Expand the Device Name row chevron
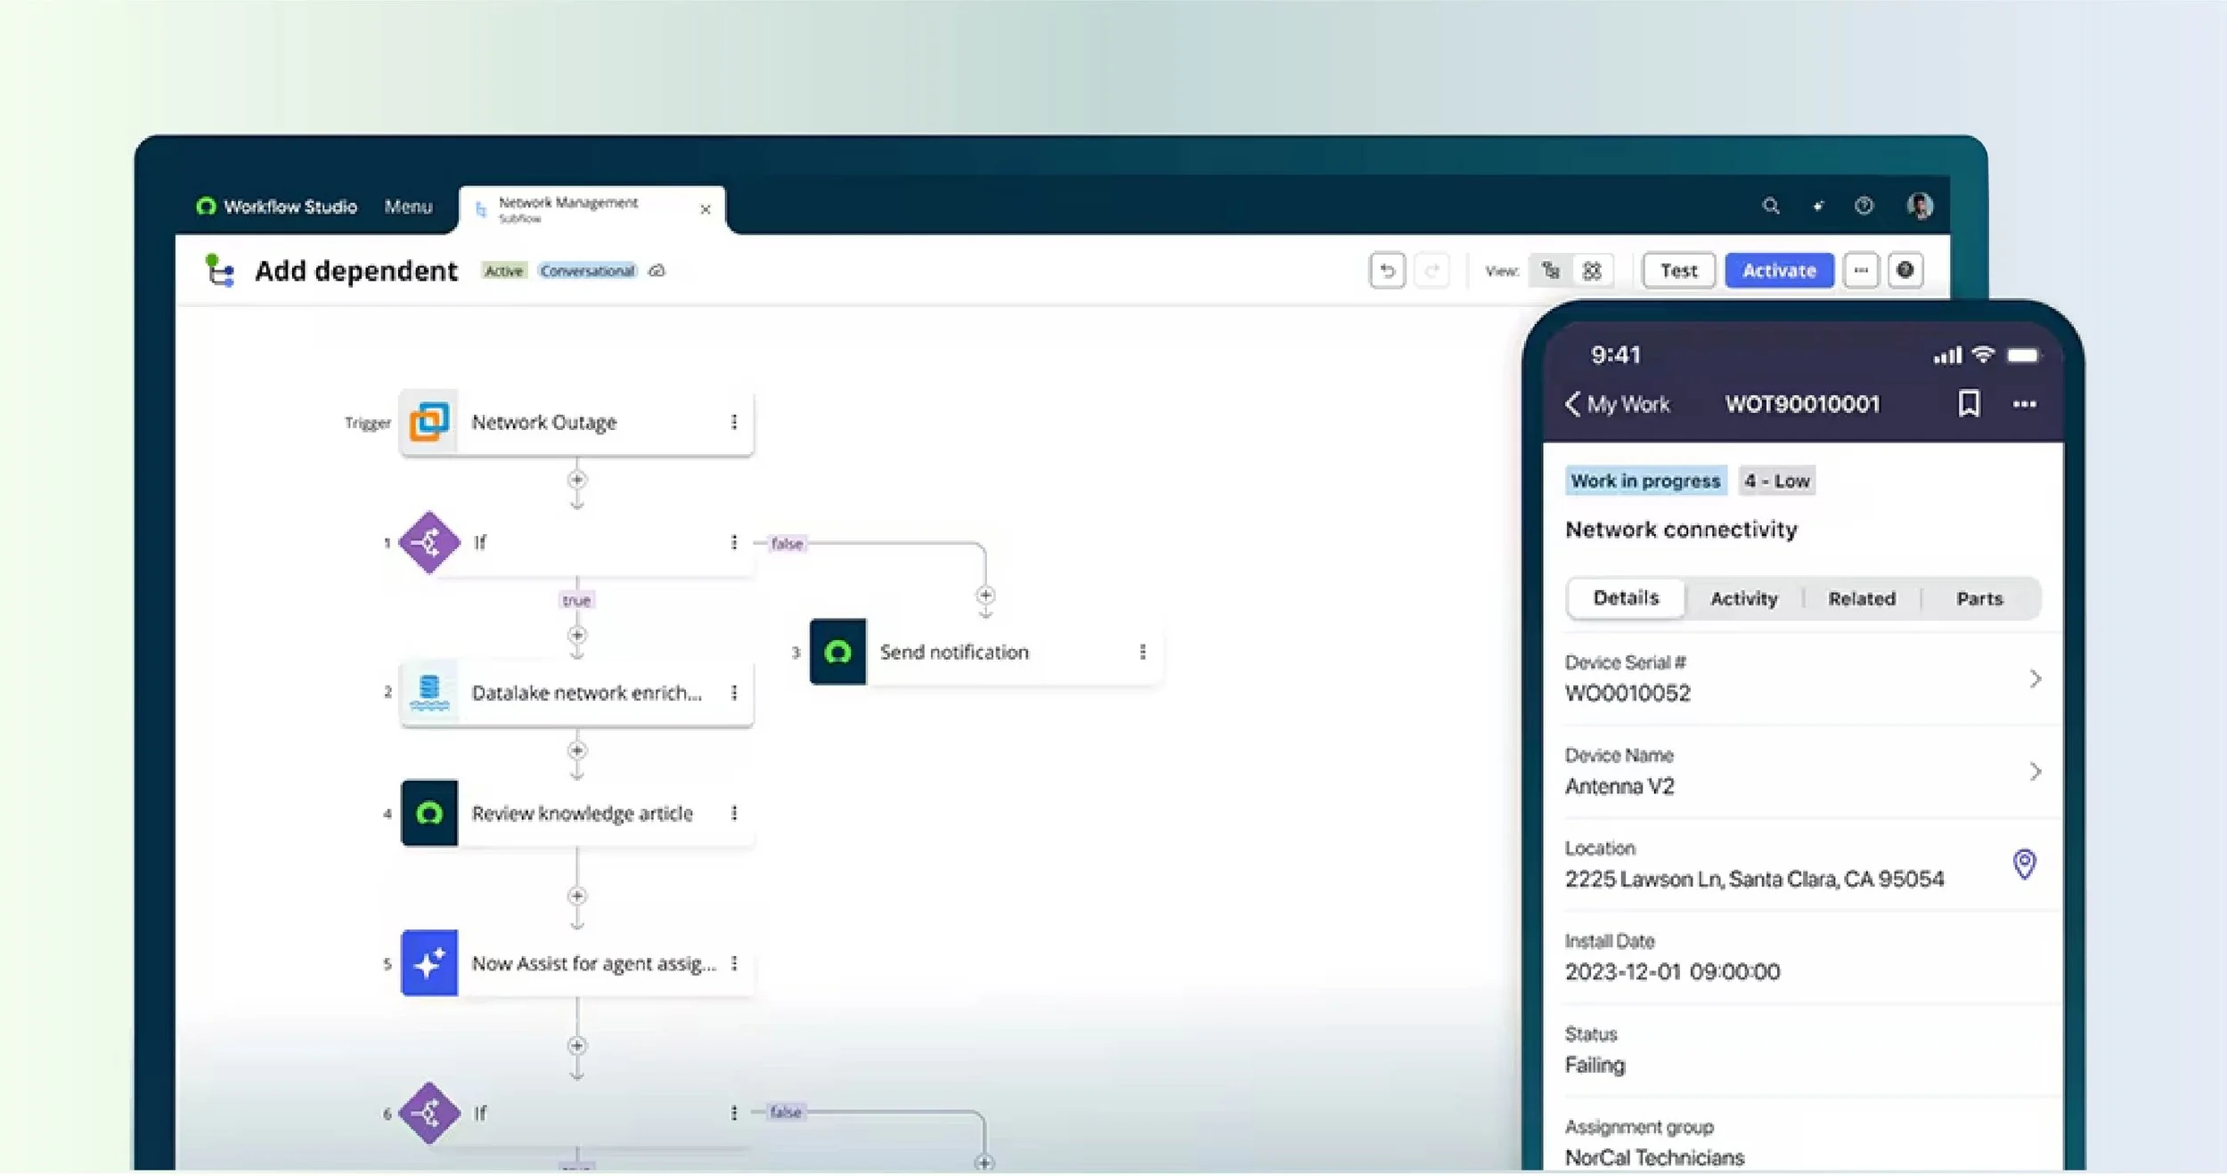 coord(2035,772)
